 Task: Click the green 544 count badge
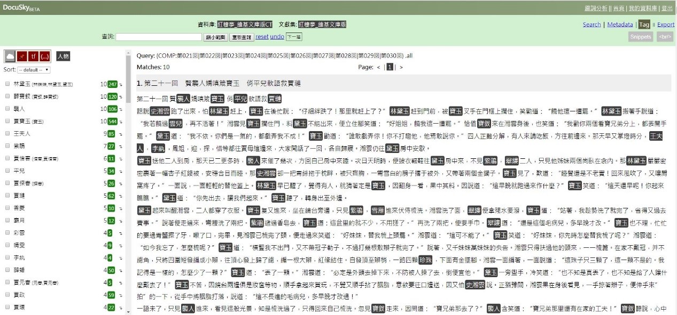click(112, 121)
